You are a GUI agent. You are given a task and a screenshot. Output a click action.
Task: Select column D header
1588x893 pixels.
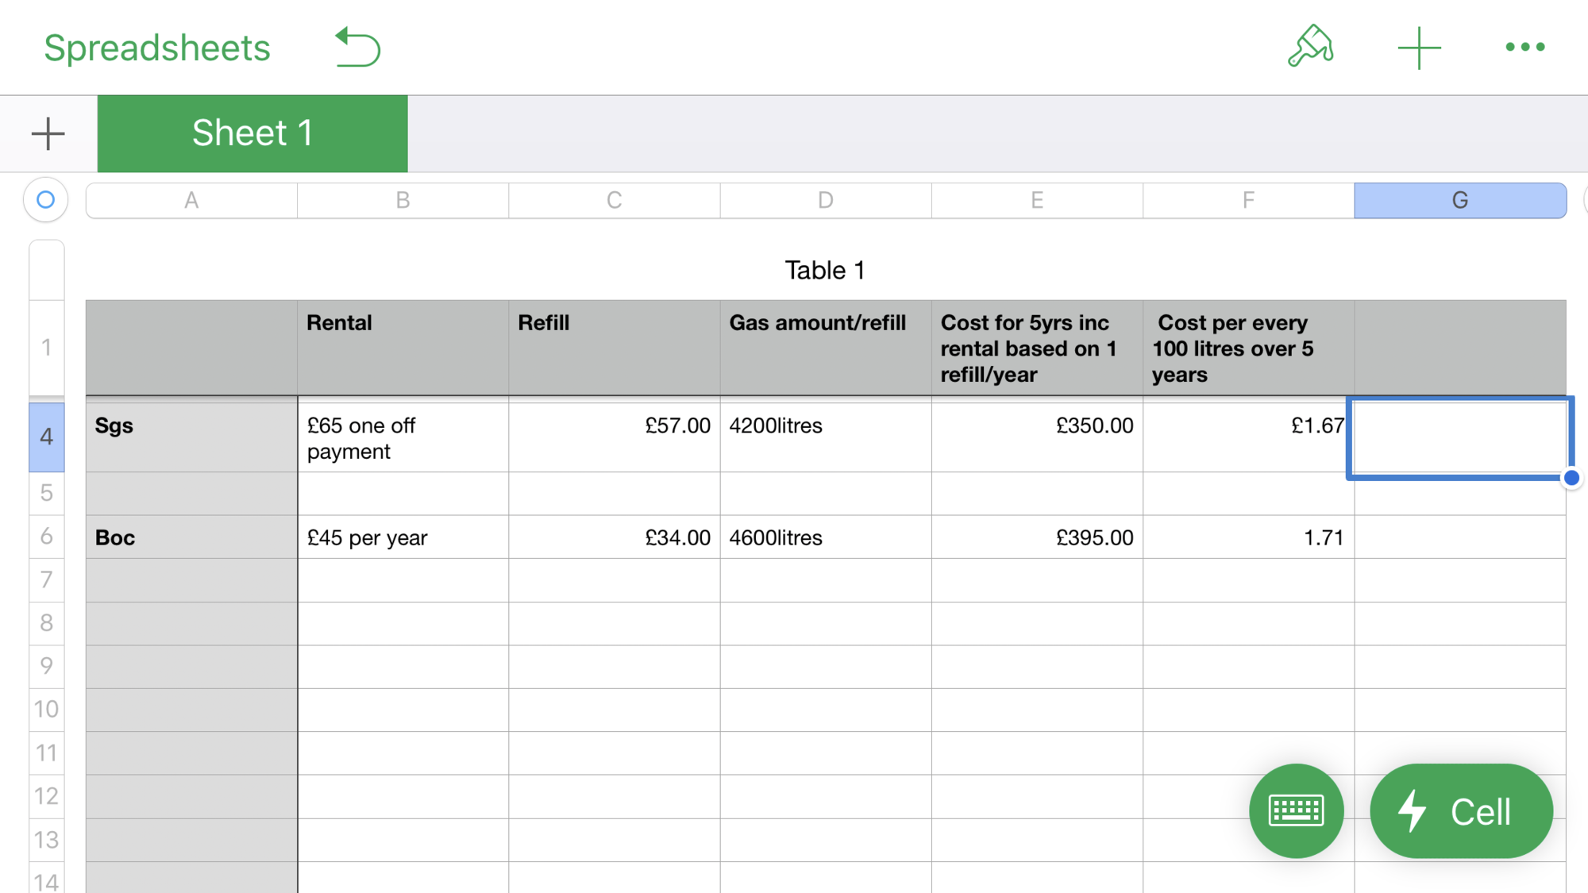pyautogui.click(x=825, y=201)
